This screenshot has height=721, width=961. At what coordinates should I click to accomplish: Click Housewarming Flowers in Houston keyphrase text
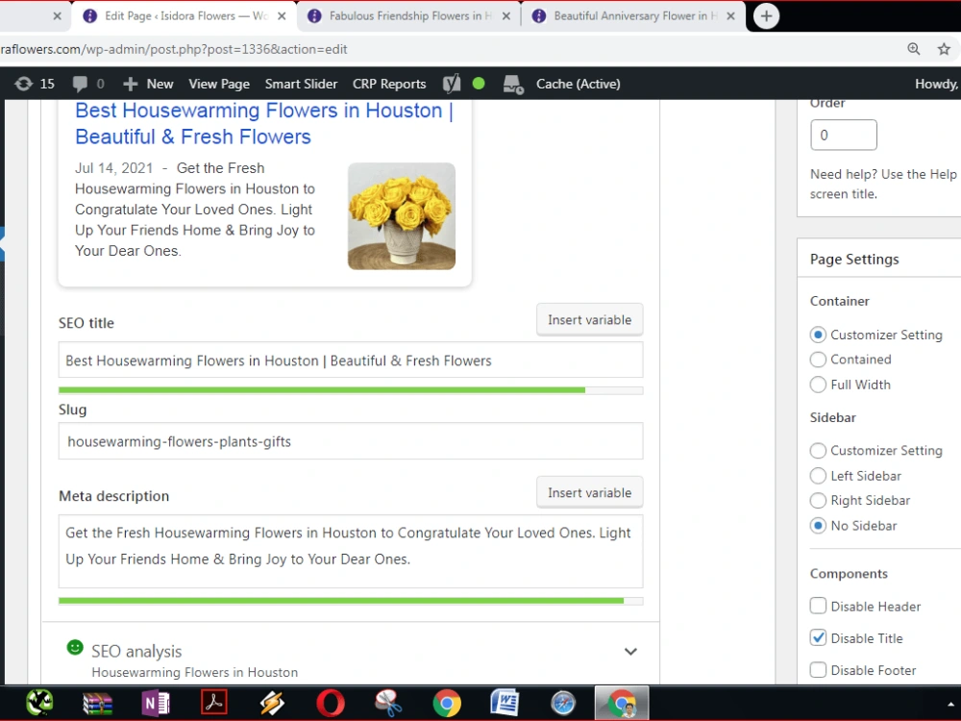click(x=195, y=672)
